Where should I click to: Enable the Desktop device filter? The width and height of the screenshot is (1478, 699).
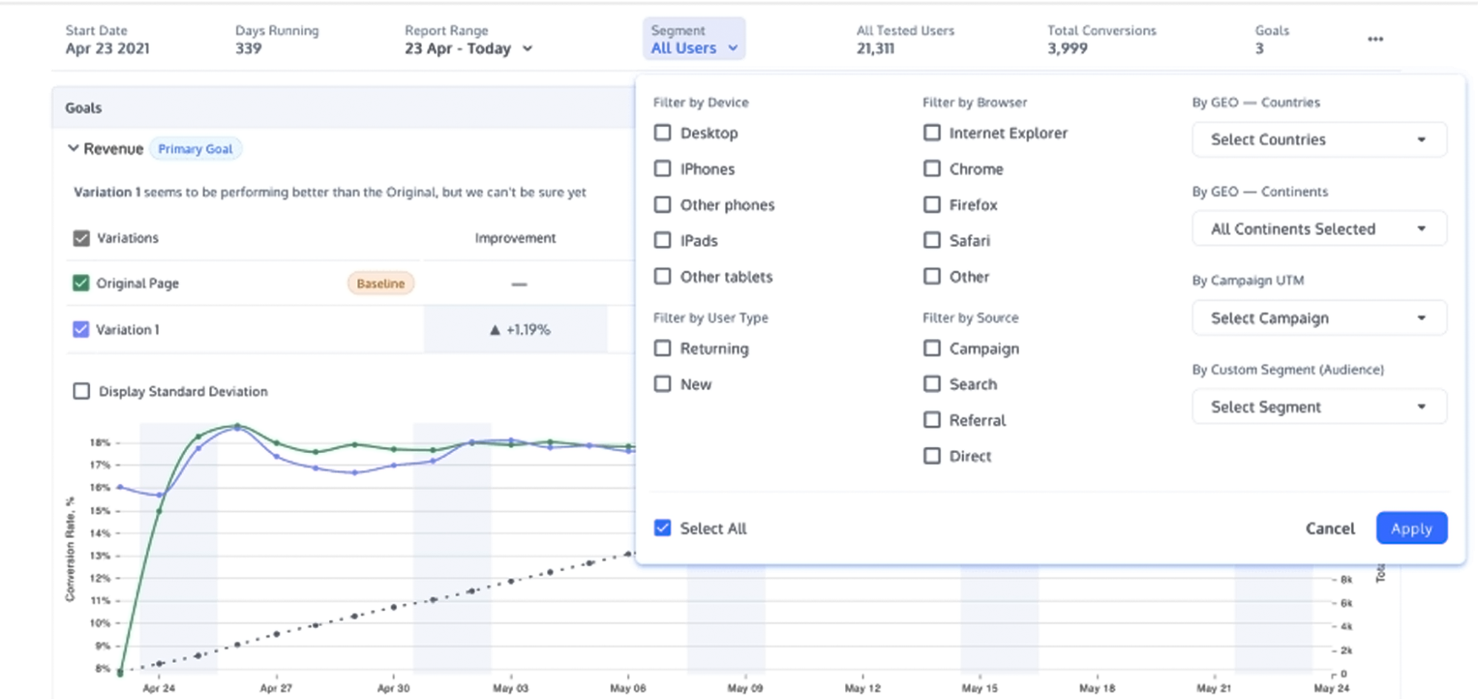[662, 132]
